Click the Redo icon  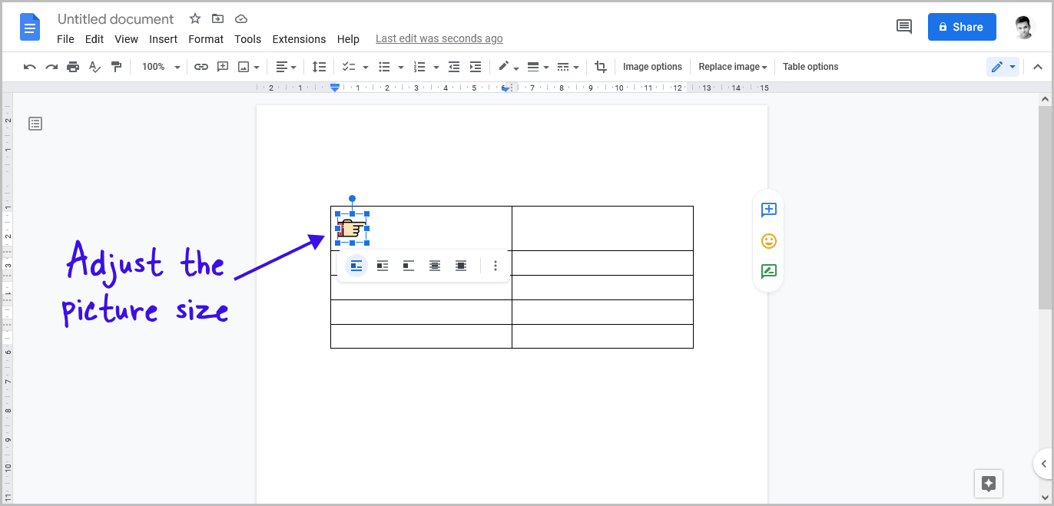[51, 67]
